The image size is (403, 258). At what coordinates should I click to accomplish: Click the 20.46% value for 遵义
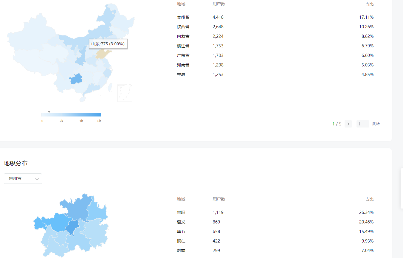tap(366, 222)
